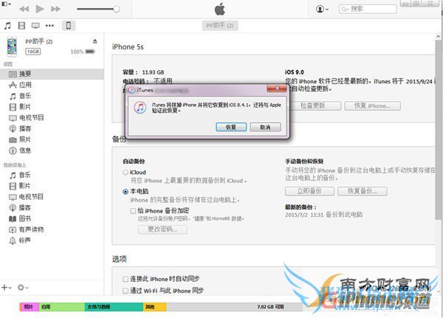Click the teal 文稿与数据 storage segment
The width and height of the screenshot is (443, 318).
pyautogui.click(x=114, y=307)
